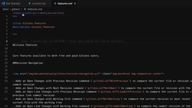Click the 'gitlens.diffWithWorking' command text
The height and width of the screenshot is (108, 192).
(x=103, y=99)
